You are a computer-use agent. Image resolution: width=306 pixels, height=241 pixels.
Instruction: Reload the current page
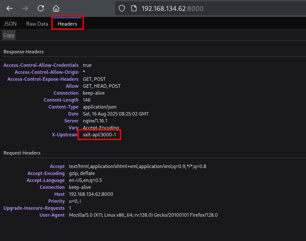(41, 8)
